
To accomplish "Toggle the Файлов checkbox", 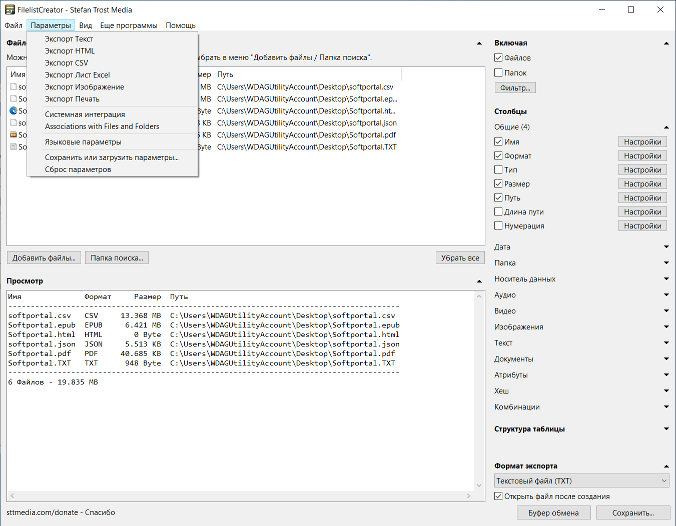I will [x=498, y=57].
